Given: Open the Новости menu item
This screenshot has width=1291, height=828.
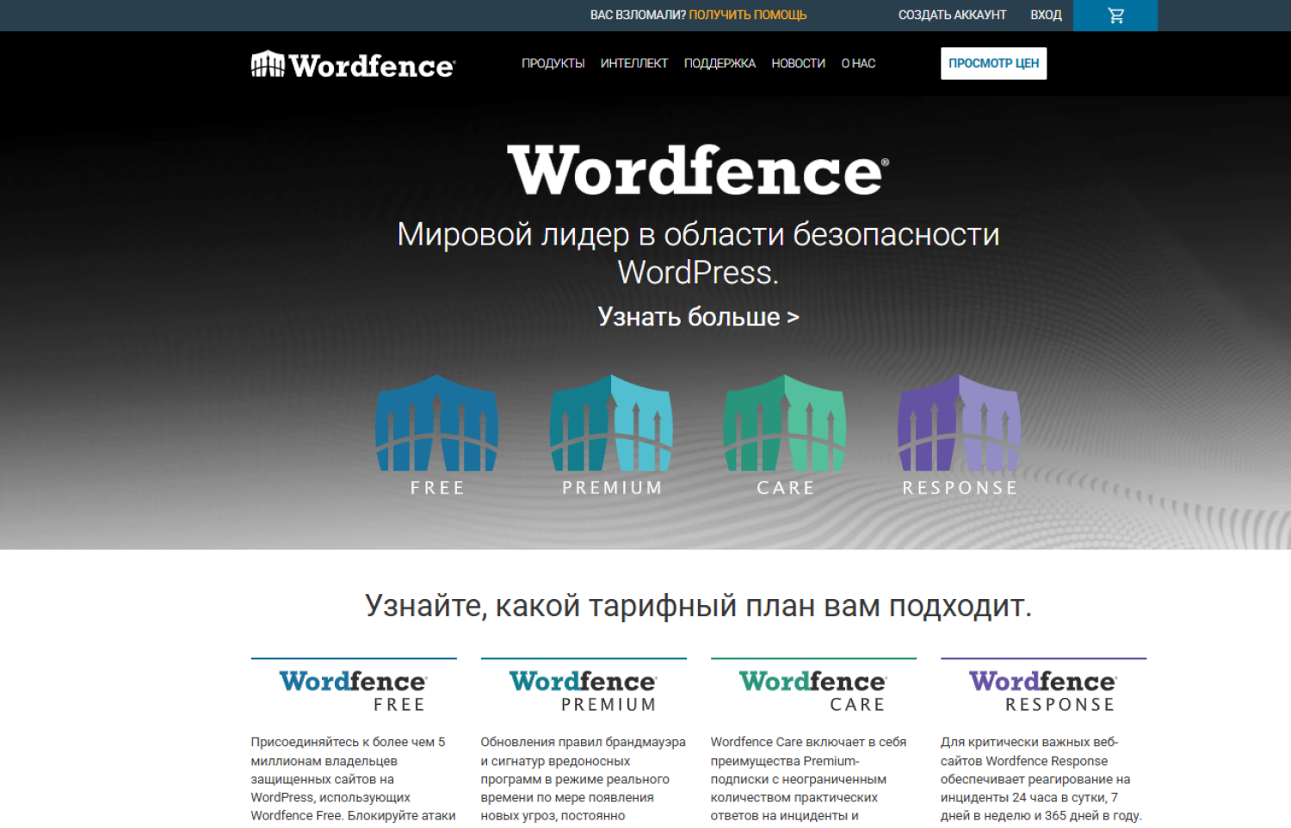Looking at the screenshot, I should click(798, 64).
